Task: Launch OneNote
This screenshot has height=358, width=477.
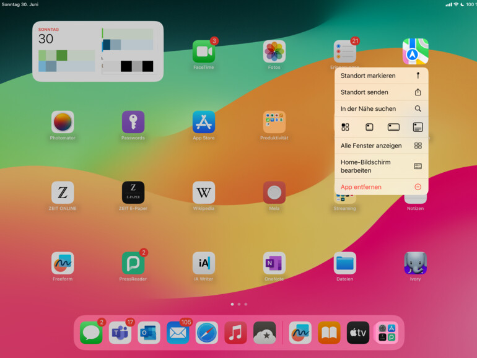Action: [274, 263]
